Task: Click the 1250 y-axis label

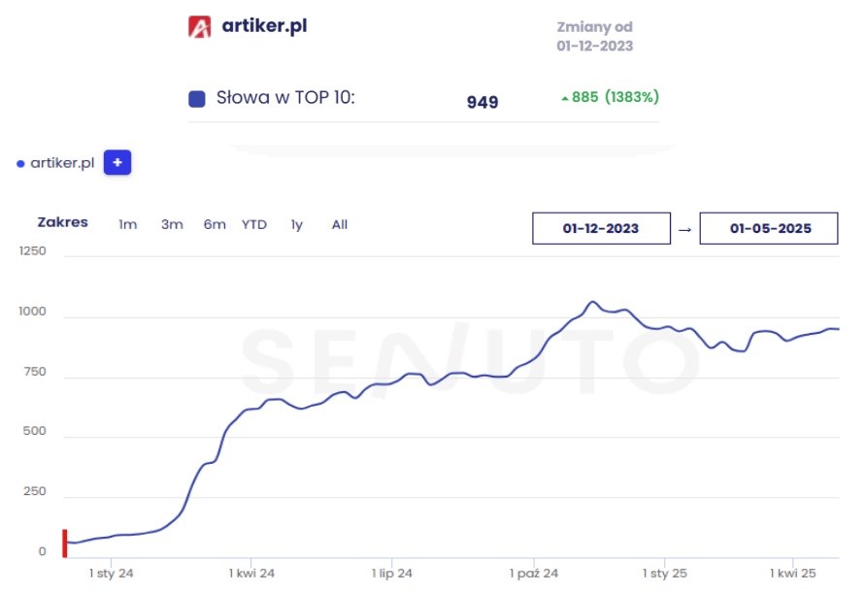Action: (33, 251)
